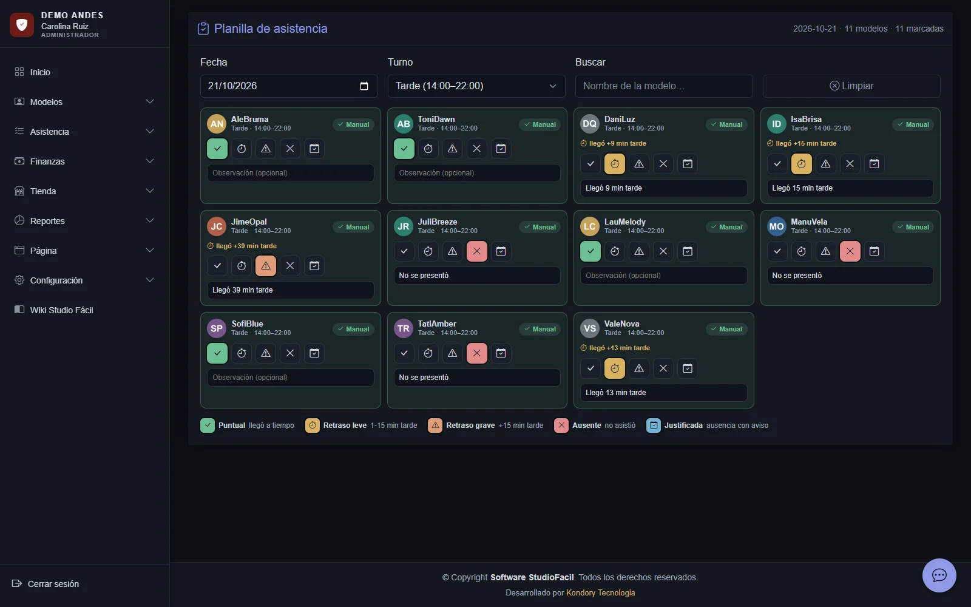
Task: Open the Página sidebar section
Action: click(x=84, y=251)
